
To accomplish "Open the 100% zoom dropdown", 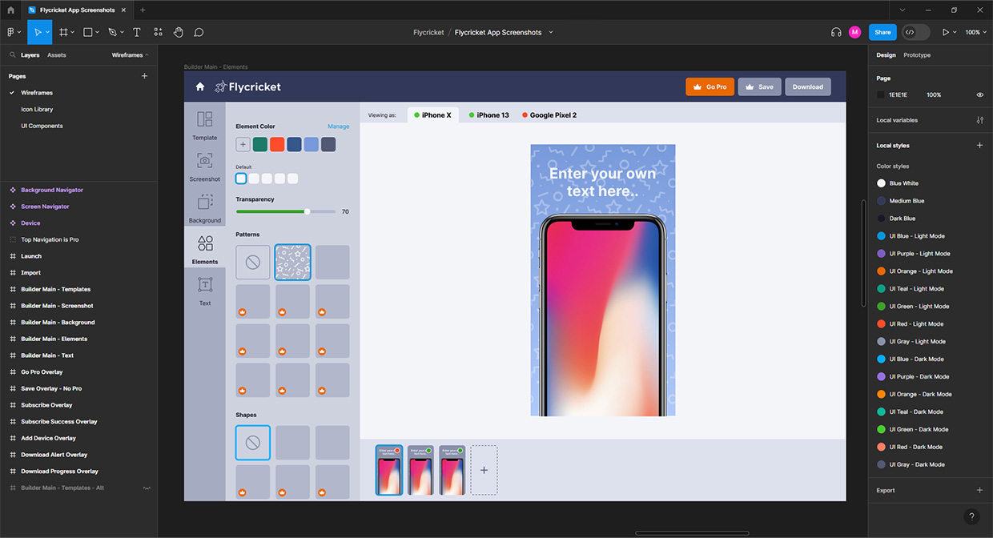I will click(x=975, y=32).
